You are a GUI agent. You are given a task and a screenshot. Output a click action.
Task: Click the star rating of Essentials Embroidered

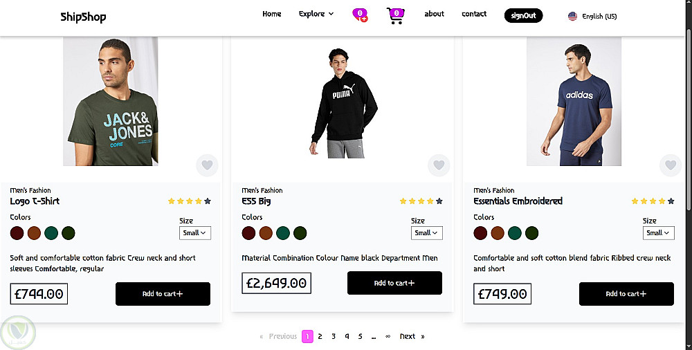[x=653, y=201]
